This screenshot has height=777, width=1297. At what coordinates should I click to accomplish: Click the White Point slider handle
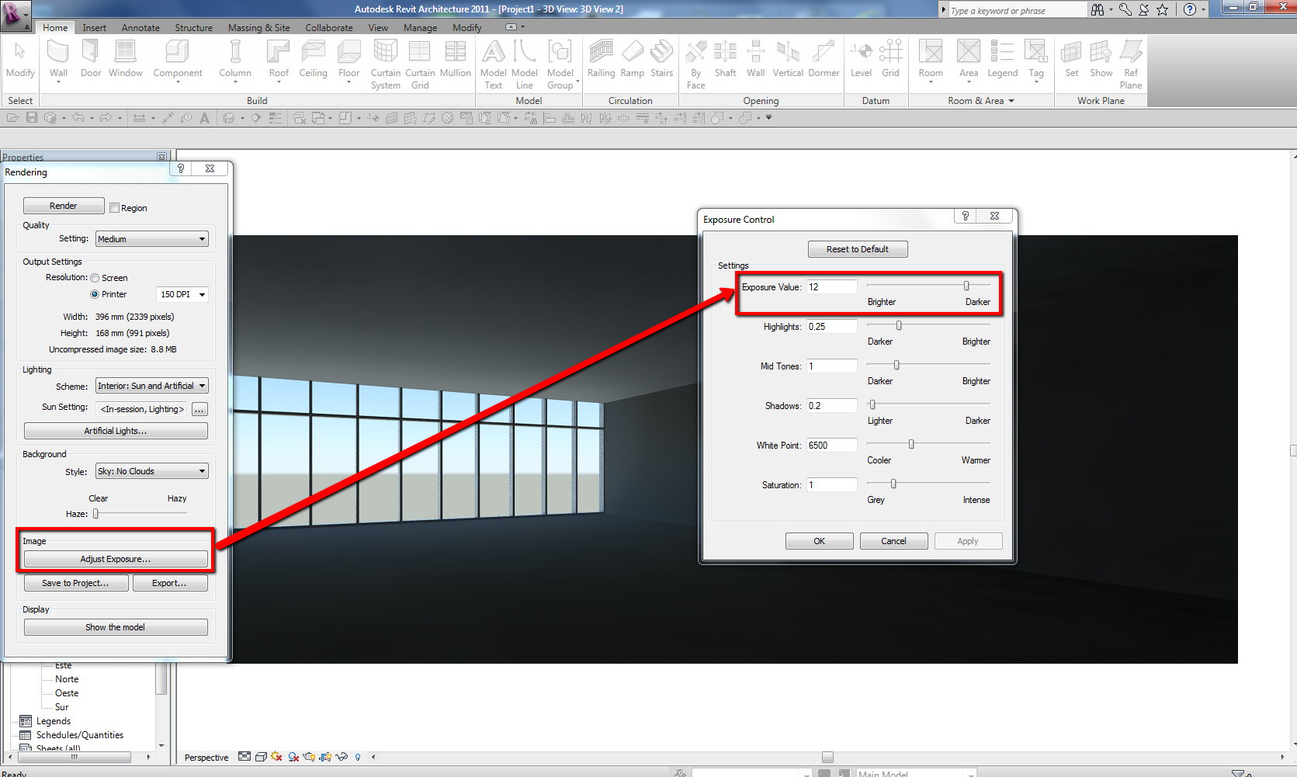pos(911,444)
